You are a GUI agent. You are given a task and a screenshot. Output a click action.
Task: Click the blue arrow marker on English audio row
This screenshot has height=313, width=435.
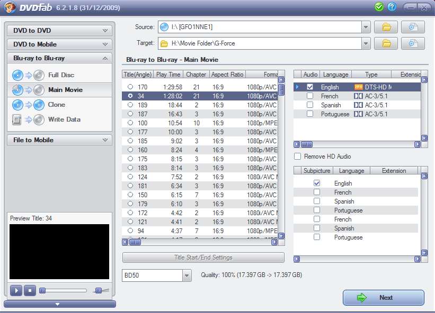click(297, 87)
